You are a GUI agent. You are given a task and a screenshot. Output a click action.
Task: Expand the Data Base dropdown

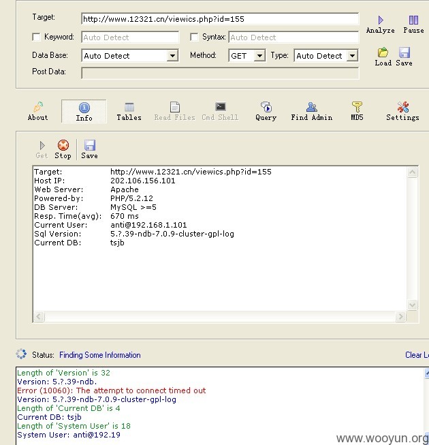tap(172, 56)
